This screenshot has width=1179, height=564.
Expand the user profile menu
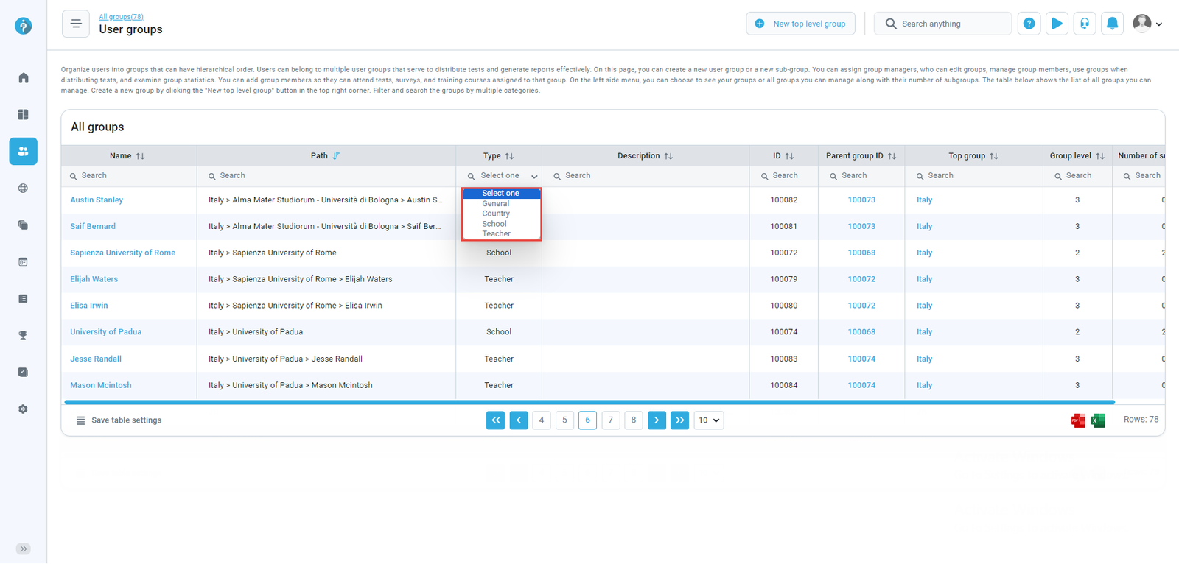click(x=1147, y=24)
